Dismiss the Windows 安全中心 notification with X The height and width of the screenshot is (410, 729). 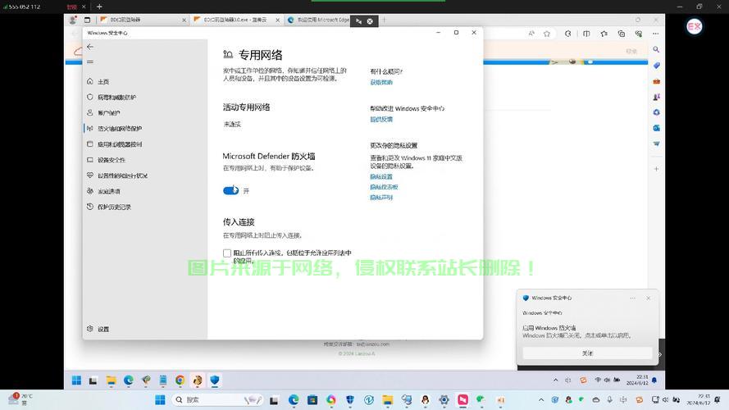tap(648, 298)
